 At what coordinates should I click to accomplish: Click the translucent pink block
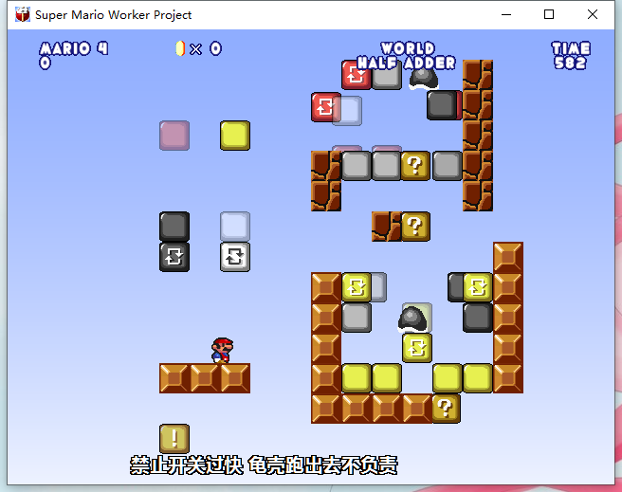click(x=174, y=136)
